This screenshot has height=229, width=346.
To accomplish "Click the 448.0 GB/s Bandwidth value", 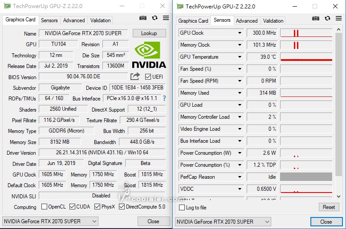I will [x=142, y=142].
